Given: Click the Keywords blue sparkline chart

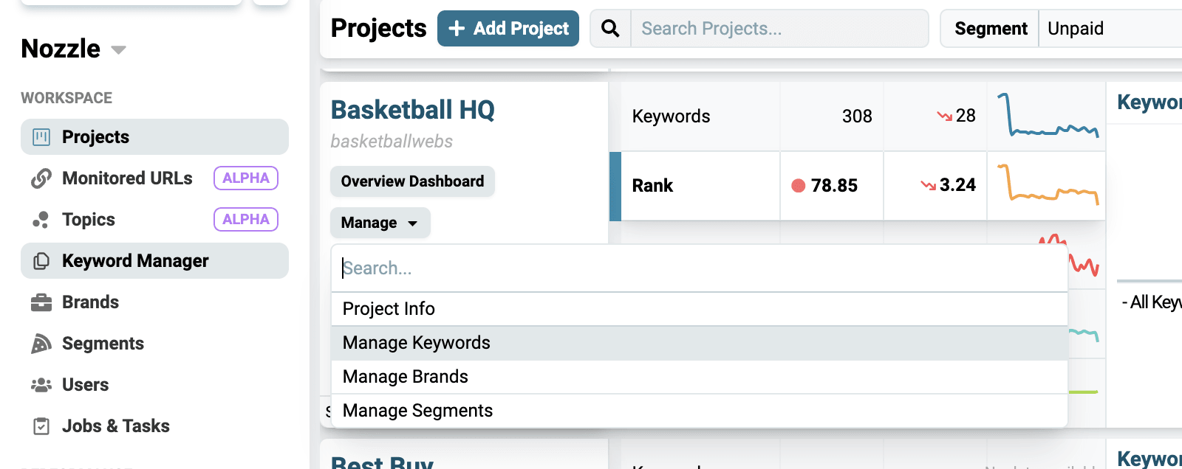Looking at the screenshot, I should 1048,116.
